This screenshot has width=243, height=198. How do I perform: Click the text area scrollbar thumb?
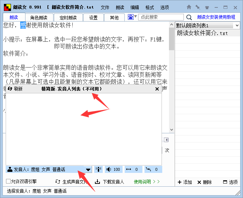(171, 39)
